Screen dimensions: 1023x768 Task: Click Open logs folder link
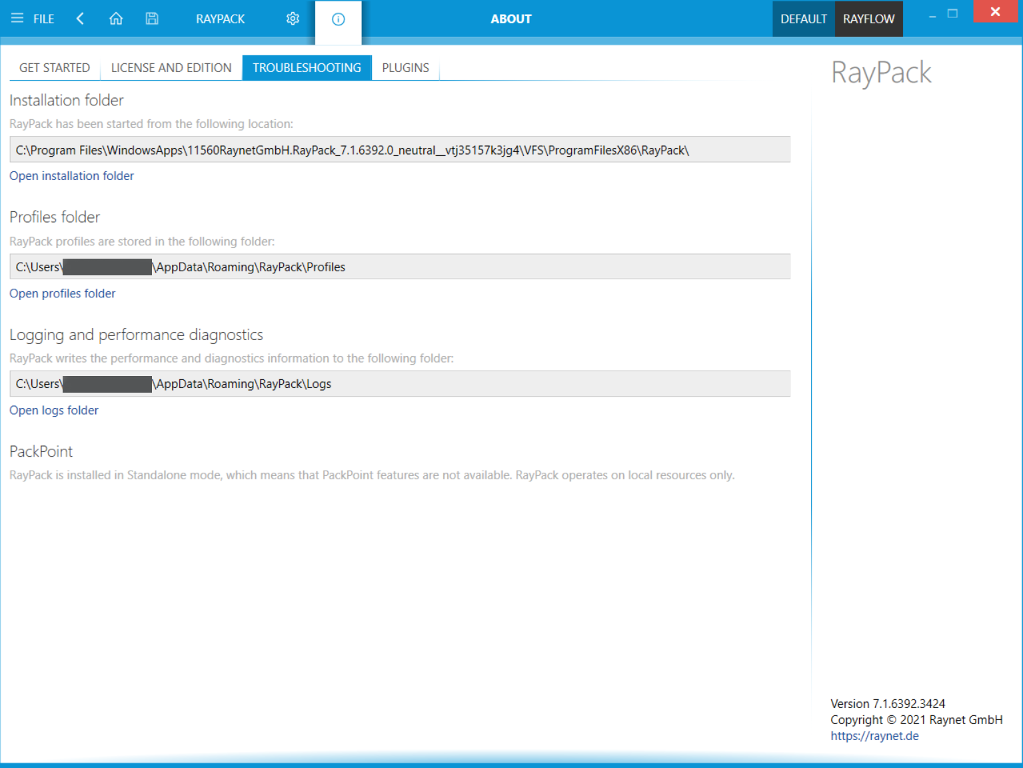54,410
